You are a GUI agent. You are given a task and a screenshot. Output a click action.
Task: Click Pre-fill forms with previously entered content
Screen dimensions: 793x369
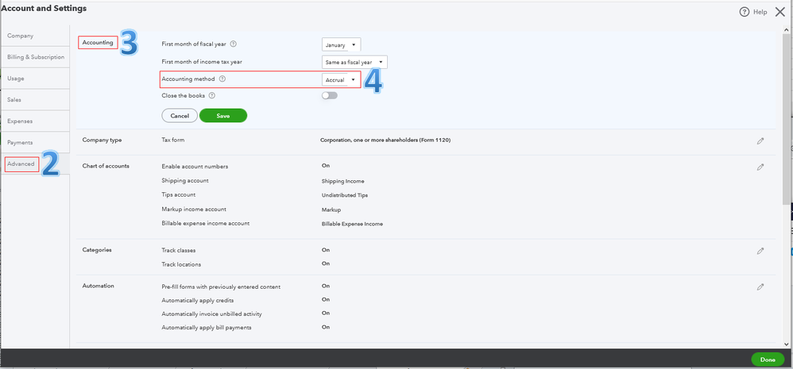pyautogui.click(x=221, y=286)
